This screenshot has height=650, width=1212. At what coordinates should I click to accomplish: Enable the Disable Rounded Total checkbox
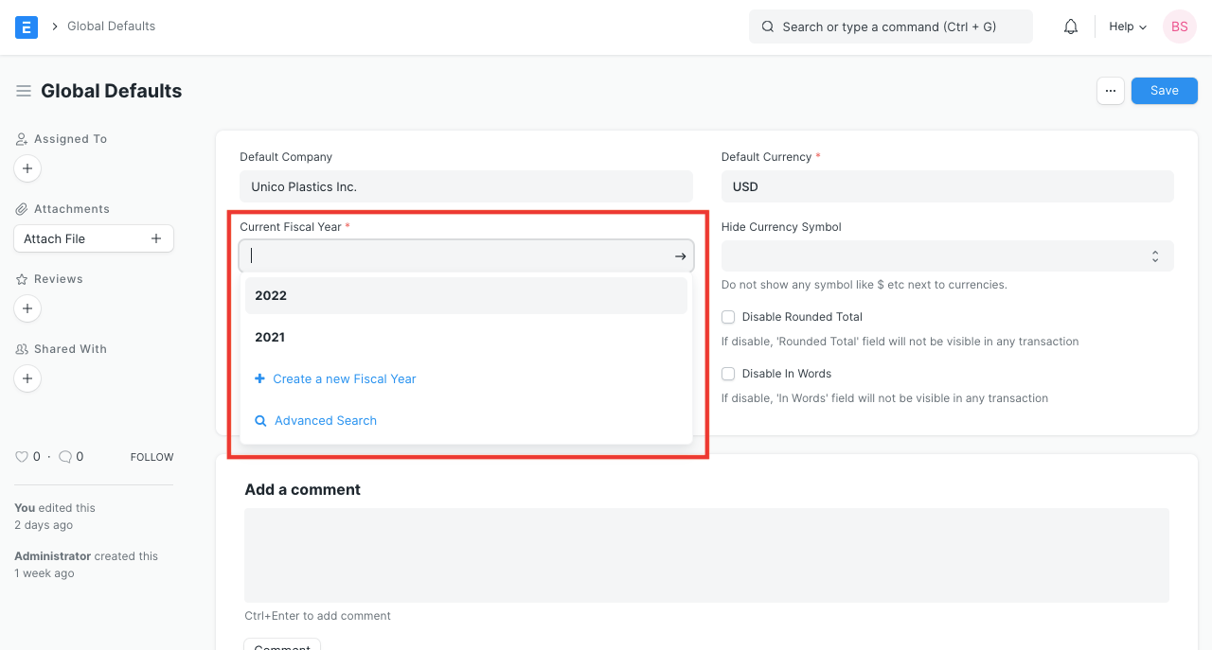point(728,317)
